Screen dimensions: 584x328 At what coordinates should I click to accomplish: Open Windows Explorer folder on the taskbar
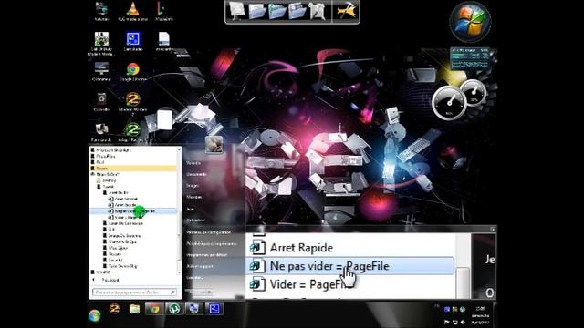click(134, 309)
